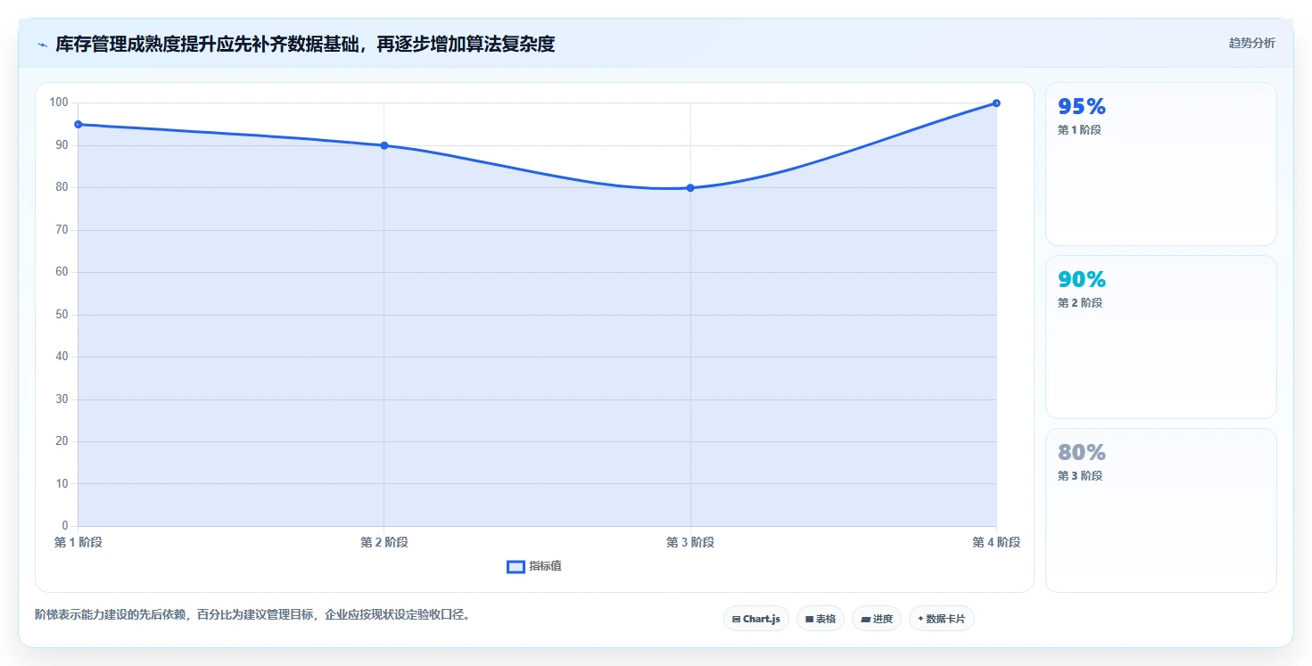Click the y-axis value 0
The height and width of the screenshot is (666, 1312).
point(65,526)
